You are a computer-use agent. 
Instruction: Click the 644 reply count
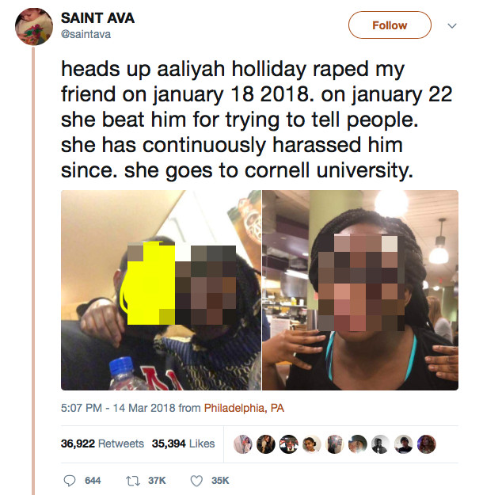93,481
